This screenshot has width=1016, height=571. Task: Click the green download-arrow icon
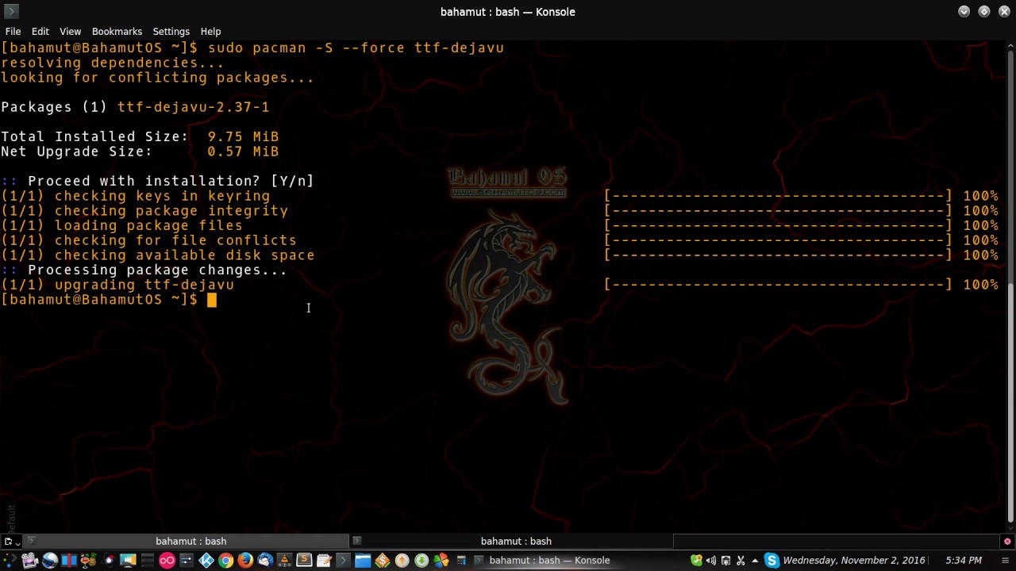click(421, 561)
